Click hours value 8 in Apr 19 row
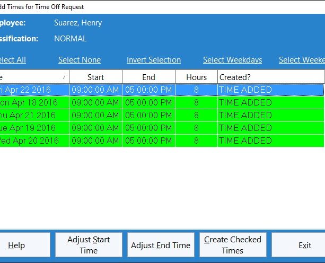Image resolution: width=325 pixels, height=263 pixels. click(196, 128)
